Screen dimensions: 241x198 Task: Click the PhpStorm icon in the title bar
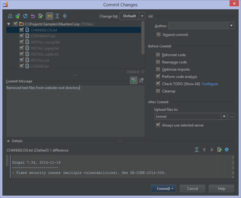(x=5, y=5)
